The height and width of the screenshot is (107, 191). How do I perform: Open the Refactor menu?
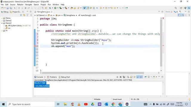[x=20, y=5]
